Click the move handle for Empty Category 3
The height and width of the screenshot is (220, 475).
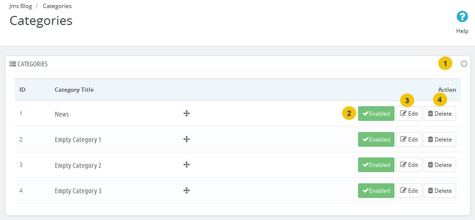click(x=187, y=190)
